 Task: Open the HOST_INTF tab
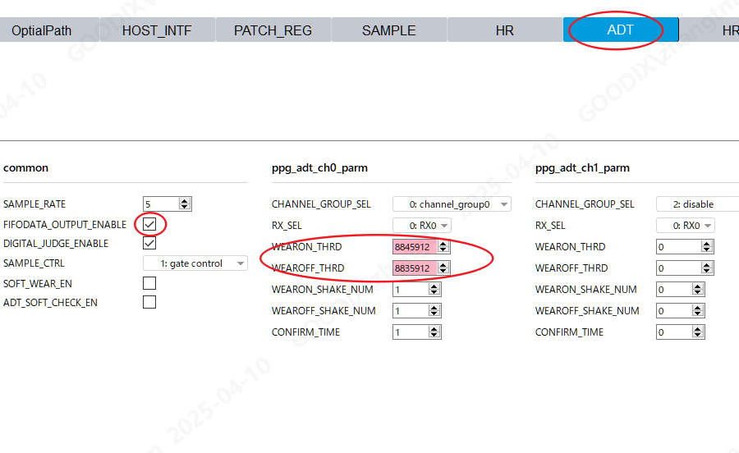(157, 30)
